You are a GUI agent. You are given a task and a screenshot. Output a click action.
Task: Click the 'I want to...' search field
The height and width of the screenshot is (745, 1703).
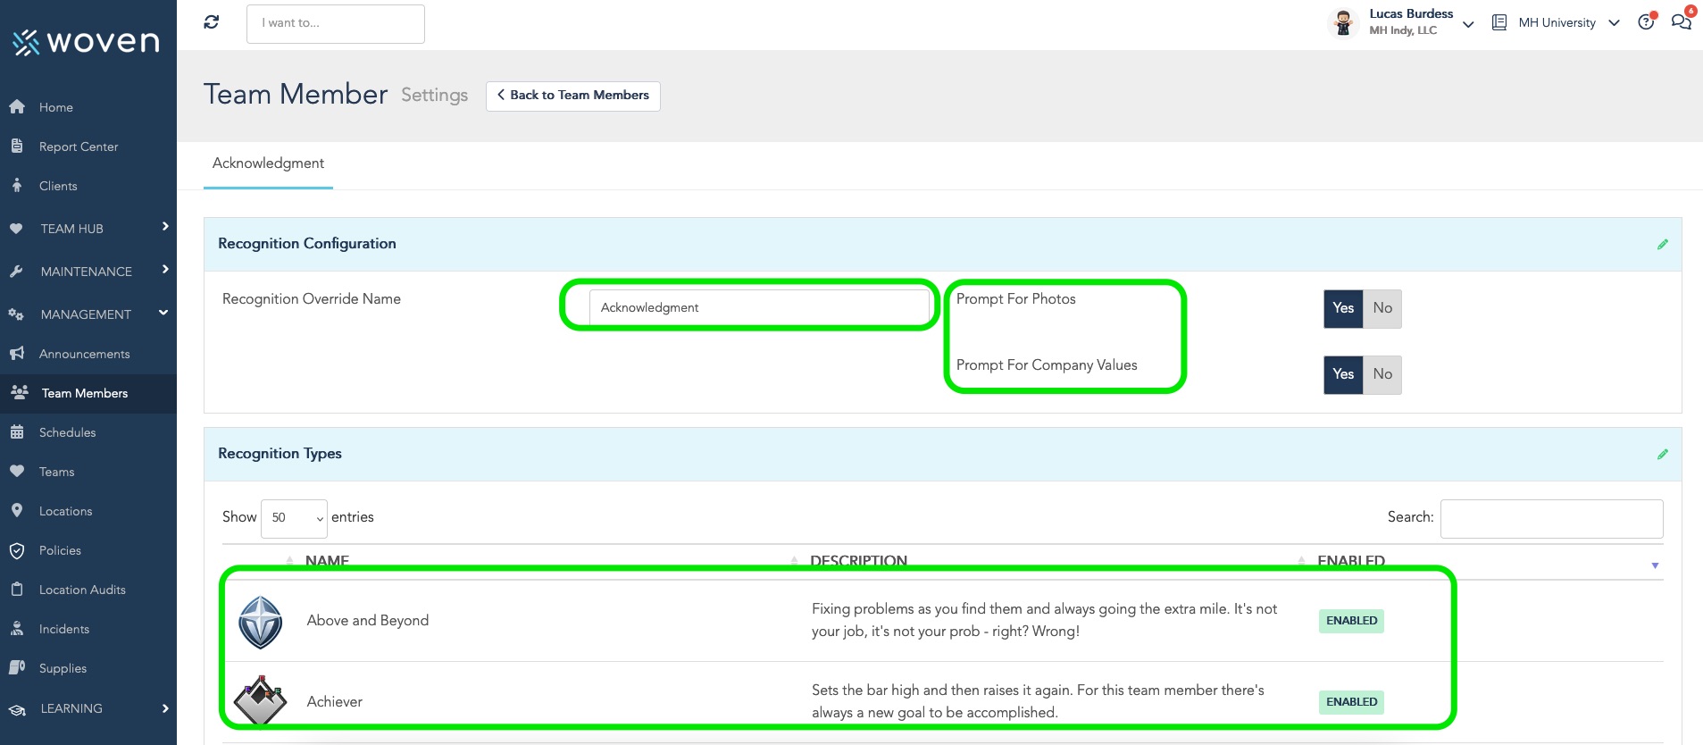[336, 24]
